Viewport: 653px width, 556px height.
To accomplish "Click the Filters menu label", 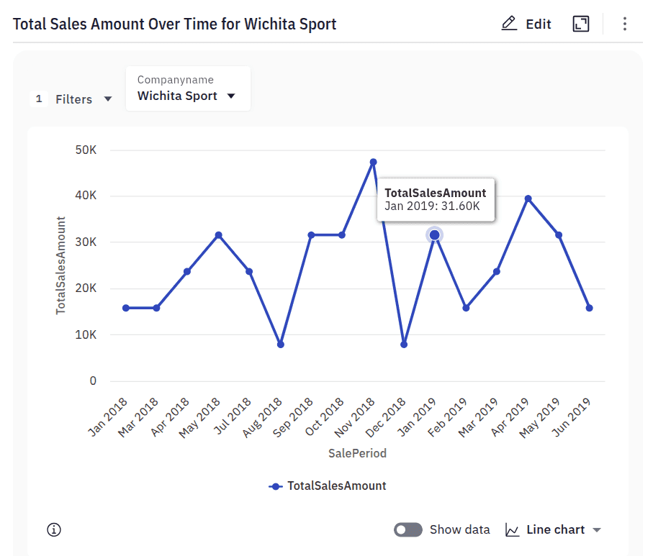I will click(73, 99).
